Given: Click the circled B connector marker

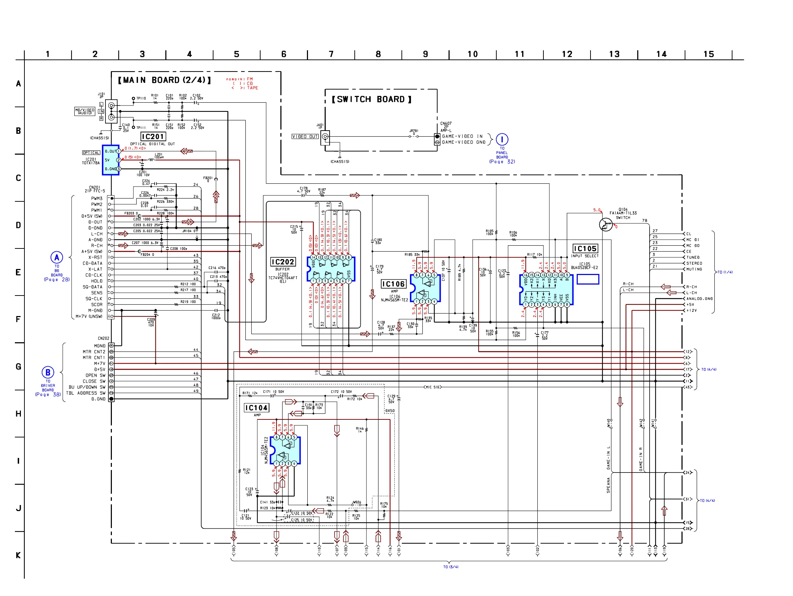Looking at the screenshot, I should 48,372.
